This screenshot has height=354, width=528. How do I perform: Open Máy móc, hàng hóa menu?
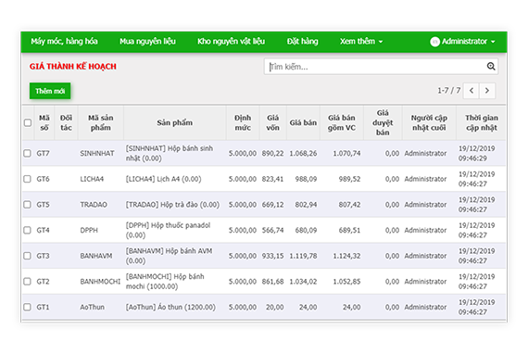(64, 42)
